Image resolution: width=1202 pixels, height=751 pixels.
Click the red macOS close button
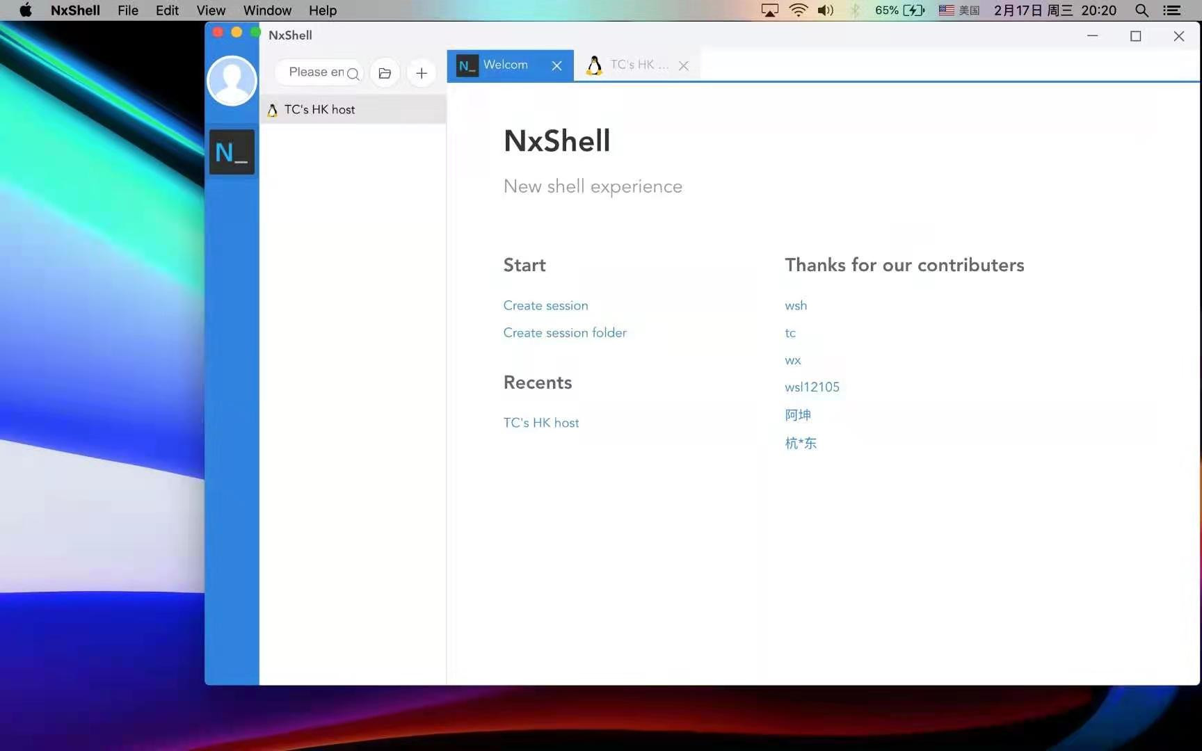pyautogui.click(x=218, y=32)
